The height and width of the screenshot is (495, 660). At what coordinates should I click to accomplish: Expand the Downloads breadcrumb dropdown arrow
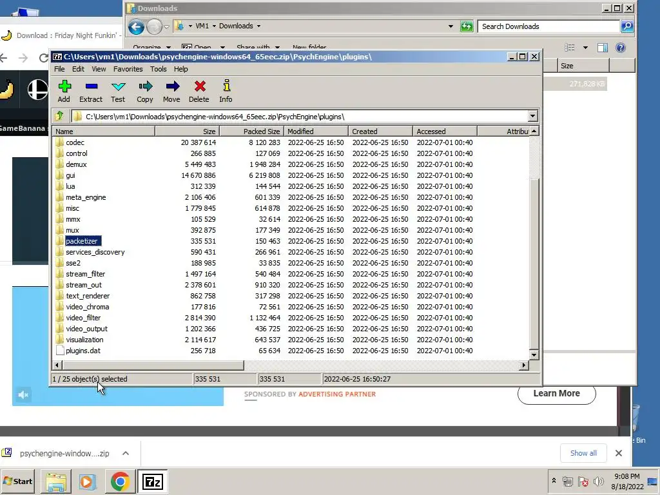click(258, 26)
